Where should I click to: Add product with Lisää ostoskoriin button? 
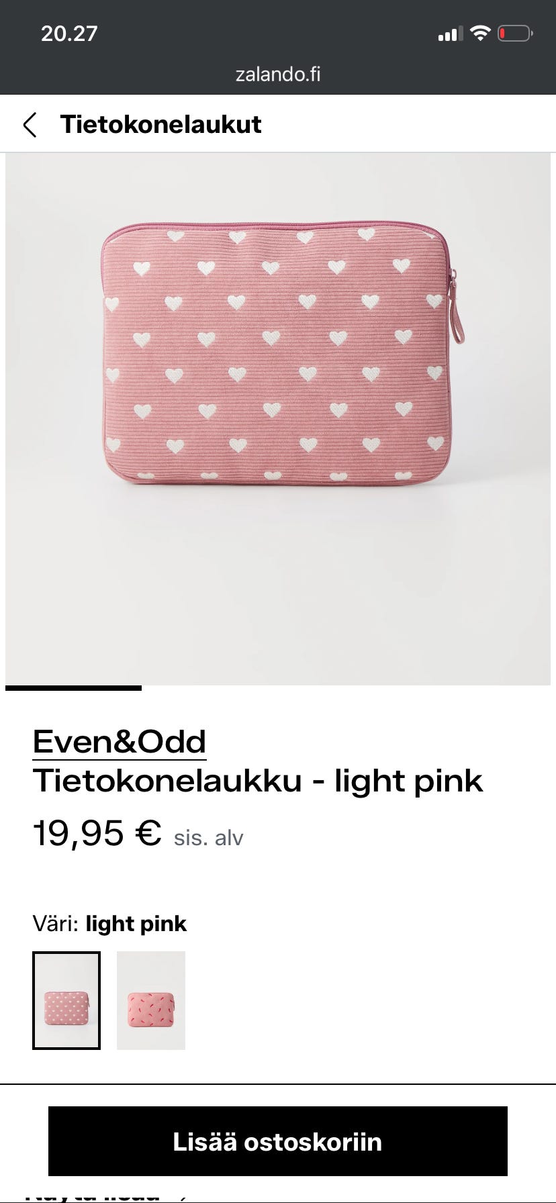click(x=278, y=1141)
